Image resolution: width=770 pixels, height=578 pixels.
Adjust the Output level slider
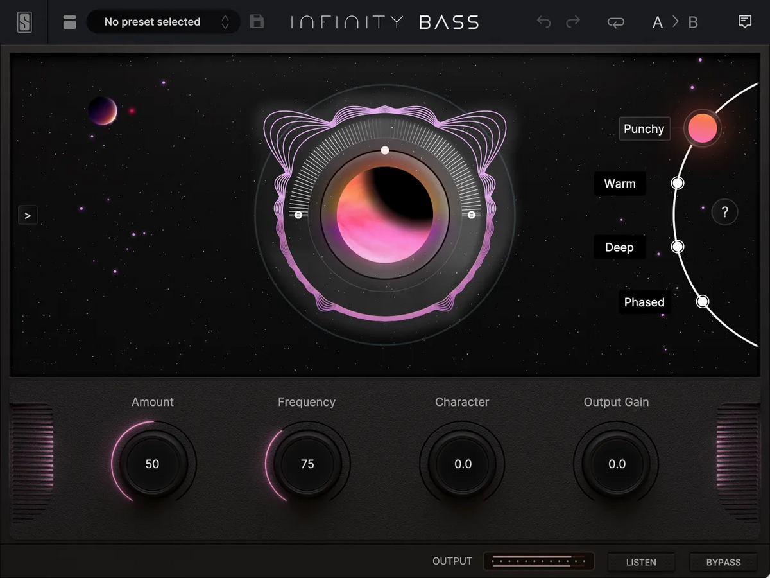point(539,561)
